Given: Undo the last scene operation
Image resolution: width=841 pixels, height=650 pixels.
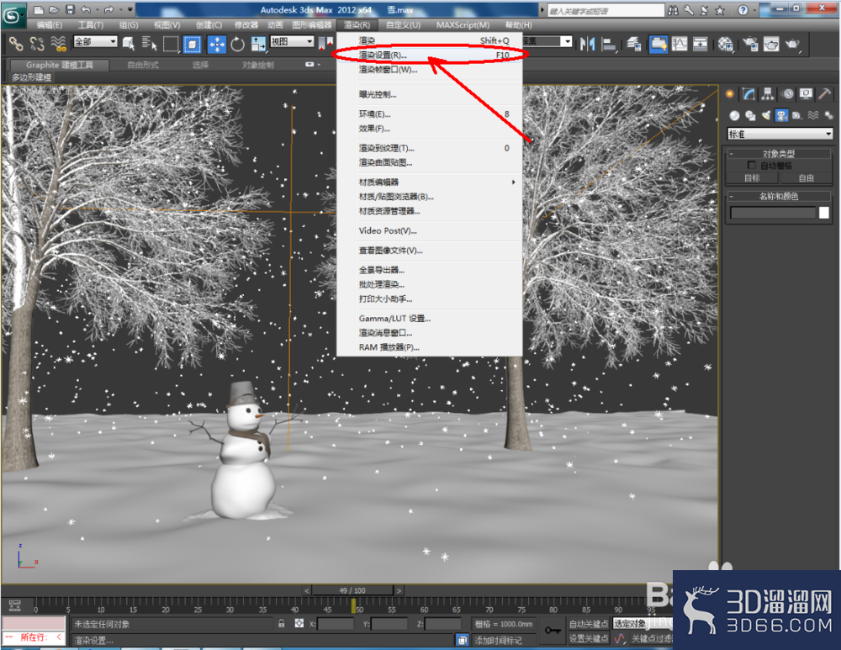Looking at the screenshot, I should coord(86,9).
